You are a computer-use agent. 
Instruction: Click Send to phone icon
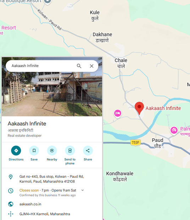tap(70, 150)
